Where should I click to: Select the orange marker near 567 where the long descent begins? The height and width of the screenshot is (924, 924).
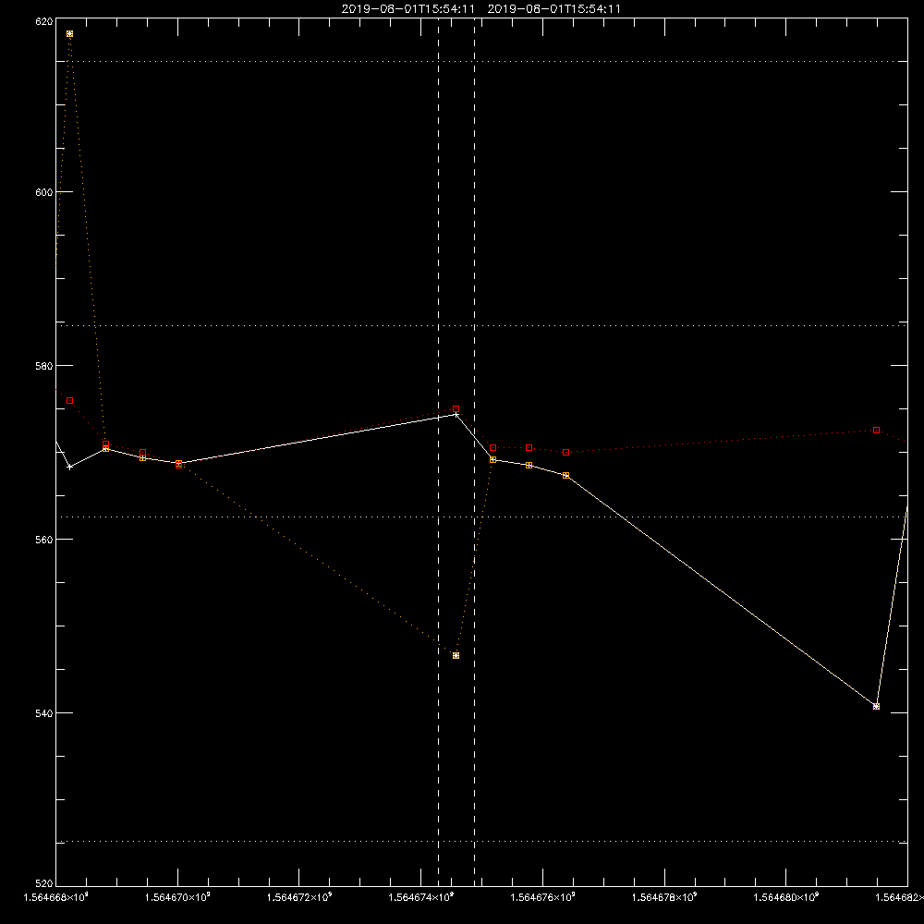(x=565, y=475)
